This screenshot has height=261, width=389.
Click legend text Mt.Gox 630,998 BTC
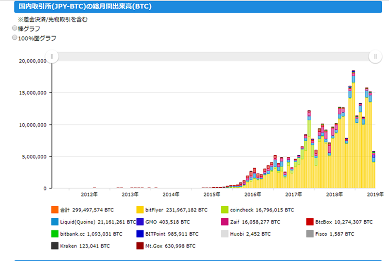[x=171, y=246]
